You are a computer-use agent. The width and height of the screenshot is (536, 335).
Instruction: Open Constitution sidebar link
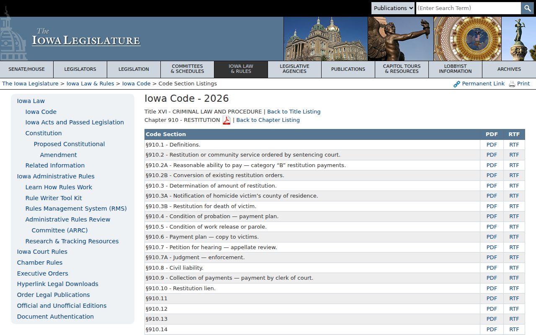pyautogui.click(x=44, y=133)
